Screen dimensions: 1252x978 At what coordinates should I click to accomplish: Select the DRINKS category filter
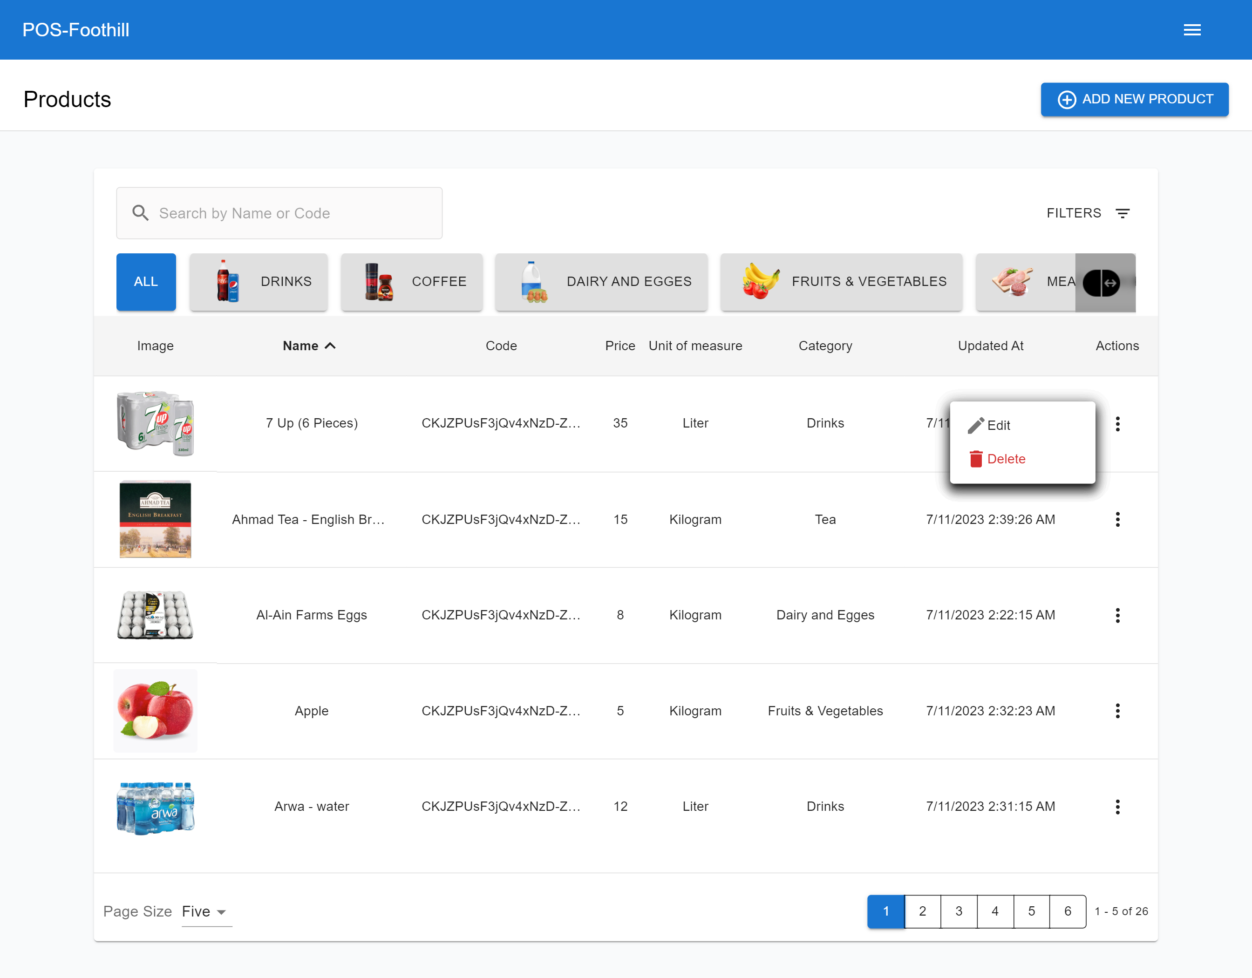pos(259,281)
